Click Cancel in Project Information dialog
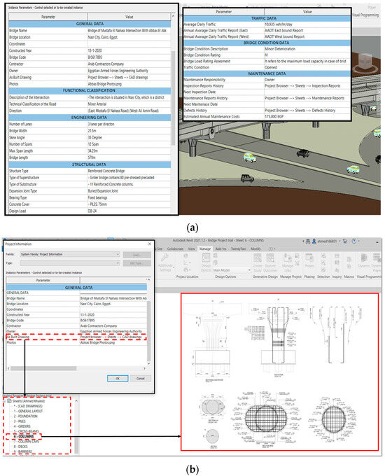The height and width of the screenshot is (476, 385). tap(140, 378)
